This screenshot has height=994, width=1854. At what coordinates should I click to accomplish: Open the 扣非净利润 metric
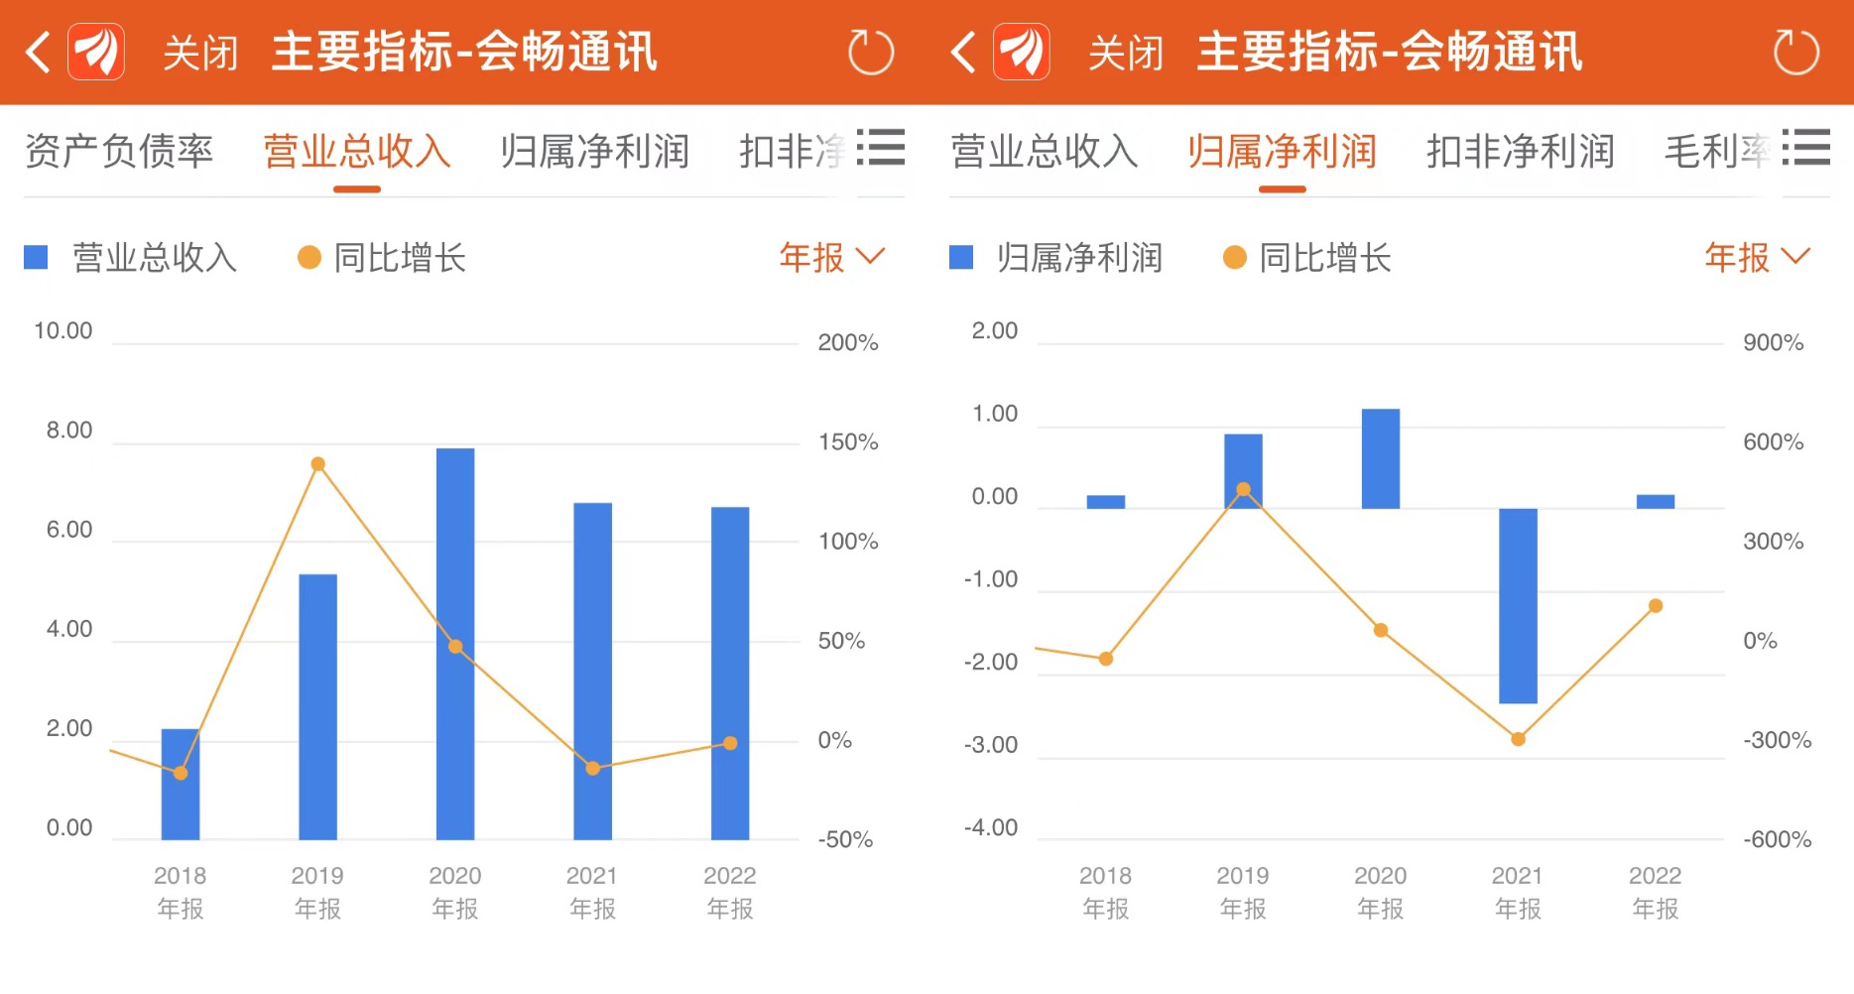[x=1521, y=151]
